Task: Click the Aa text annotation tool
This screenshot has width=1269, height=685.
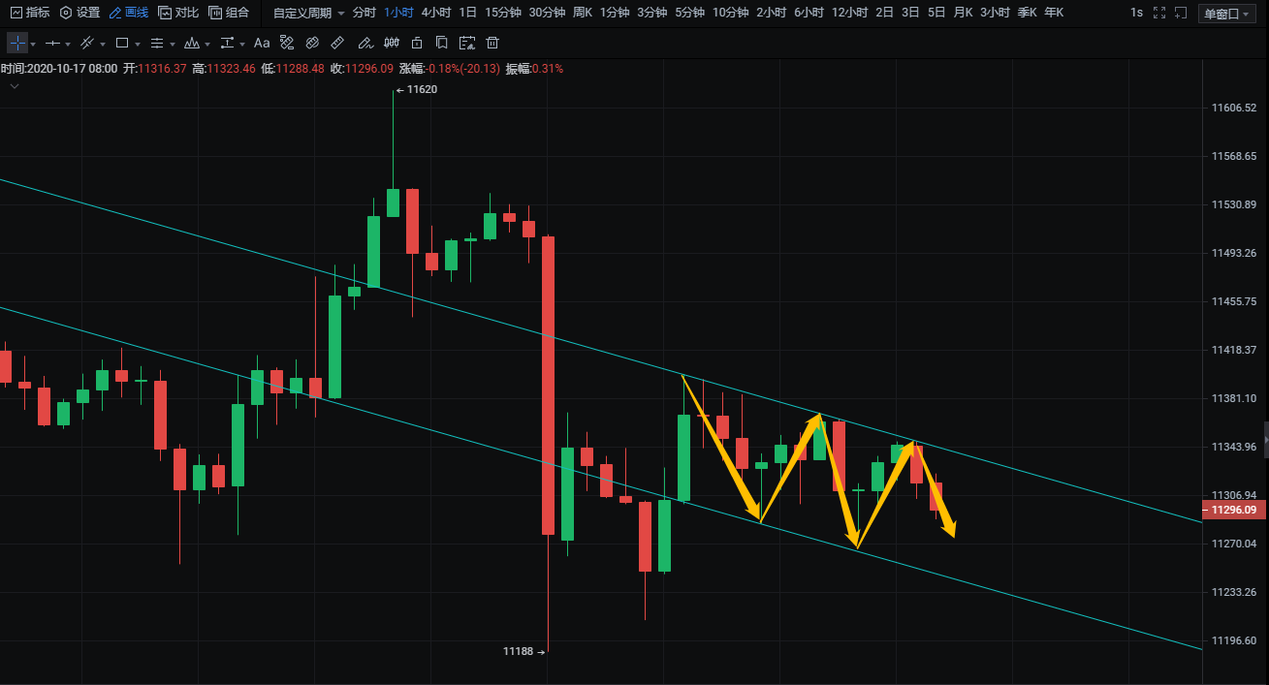Action: (262, 43)
